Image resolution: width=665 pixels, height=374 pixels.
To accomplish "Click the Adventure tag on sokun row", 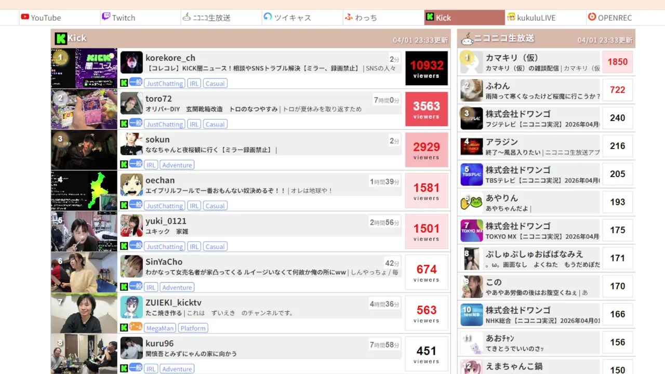I will [x=177, y=165].
